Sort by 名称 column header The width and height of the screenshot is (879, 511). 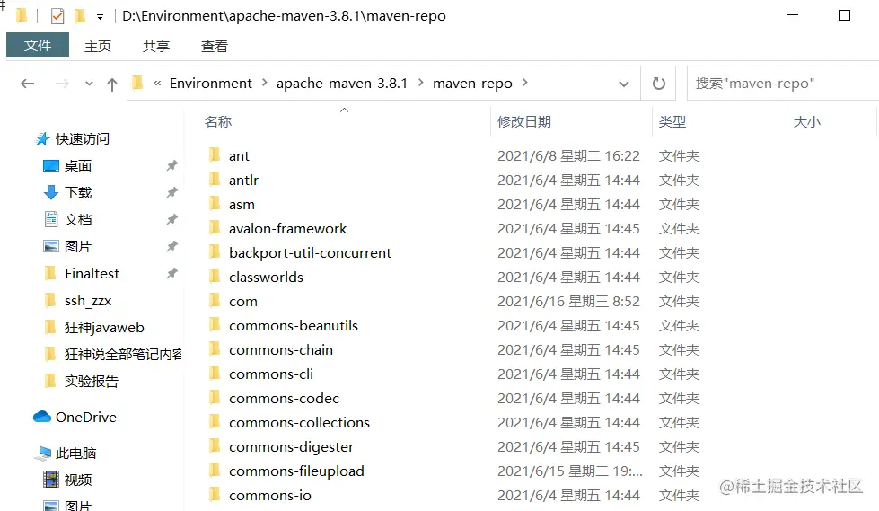coord(218,122)
